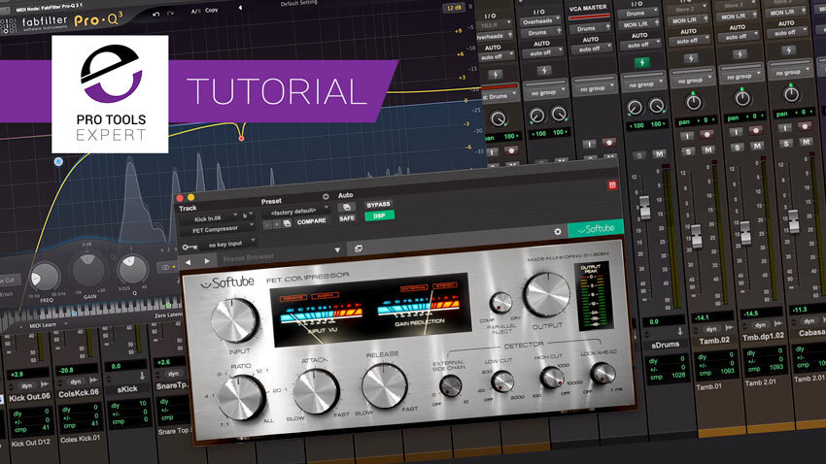
Task: Solo the sDrums channel
Action: (x=639, y=155)
